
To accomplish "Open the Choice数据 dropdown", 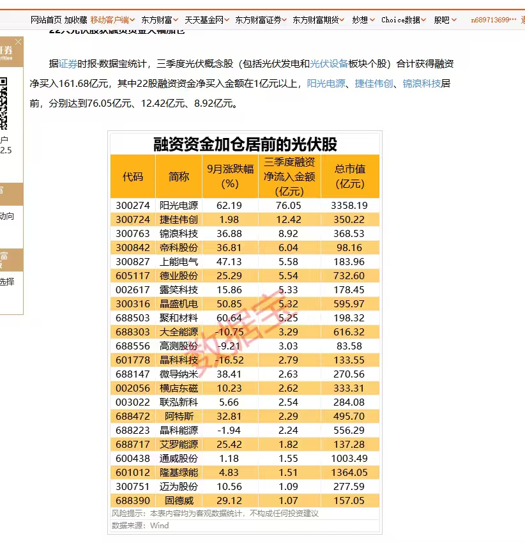I will click(x=404, y=20).
